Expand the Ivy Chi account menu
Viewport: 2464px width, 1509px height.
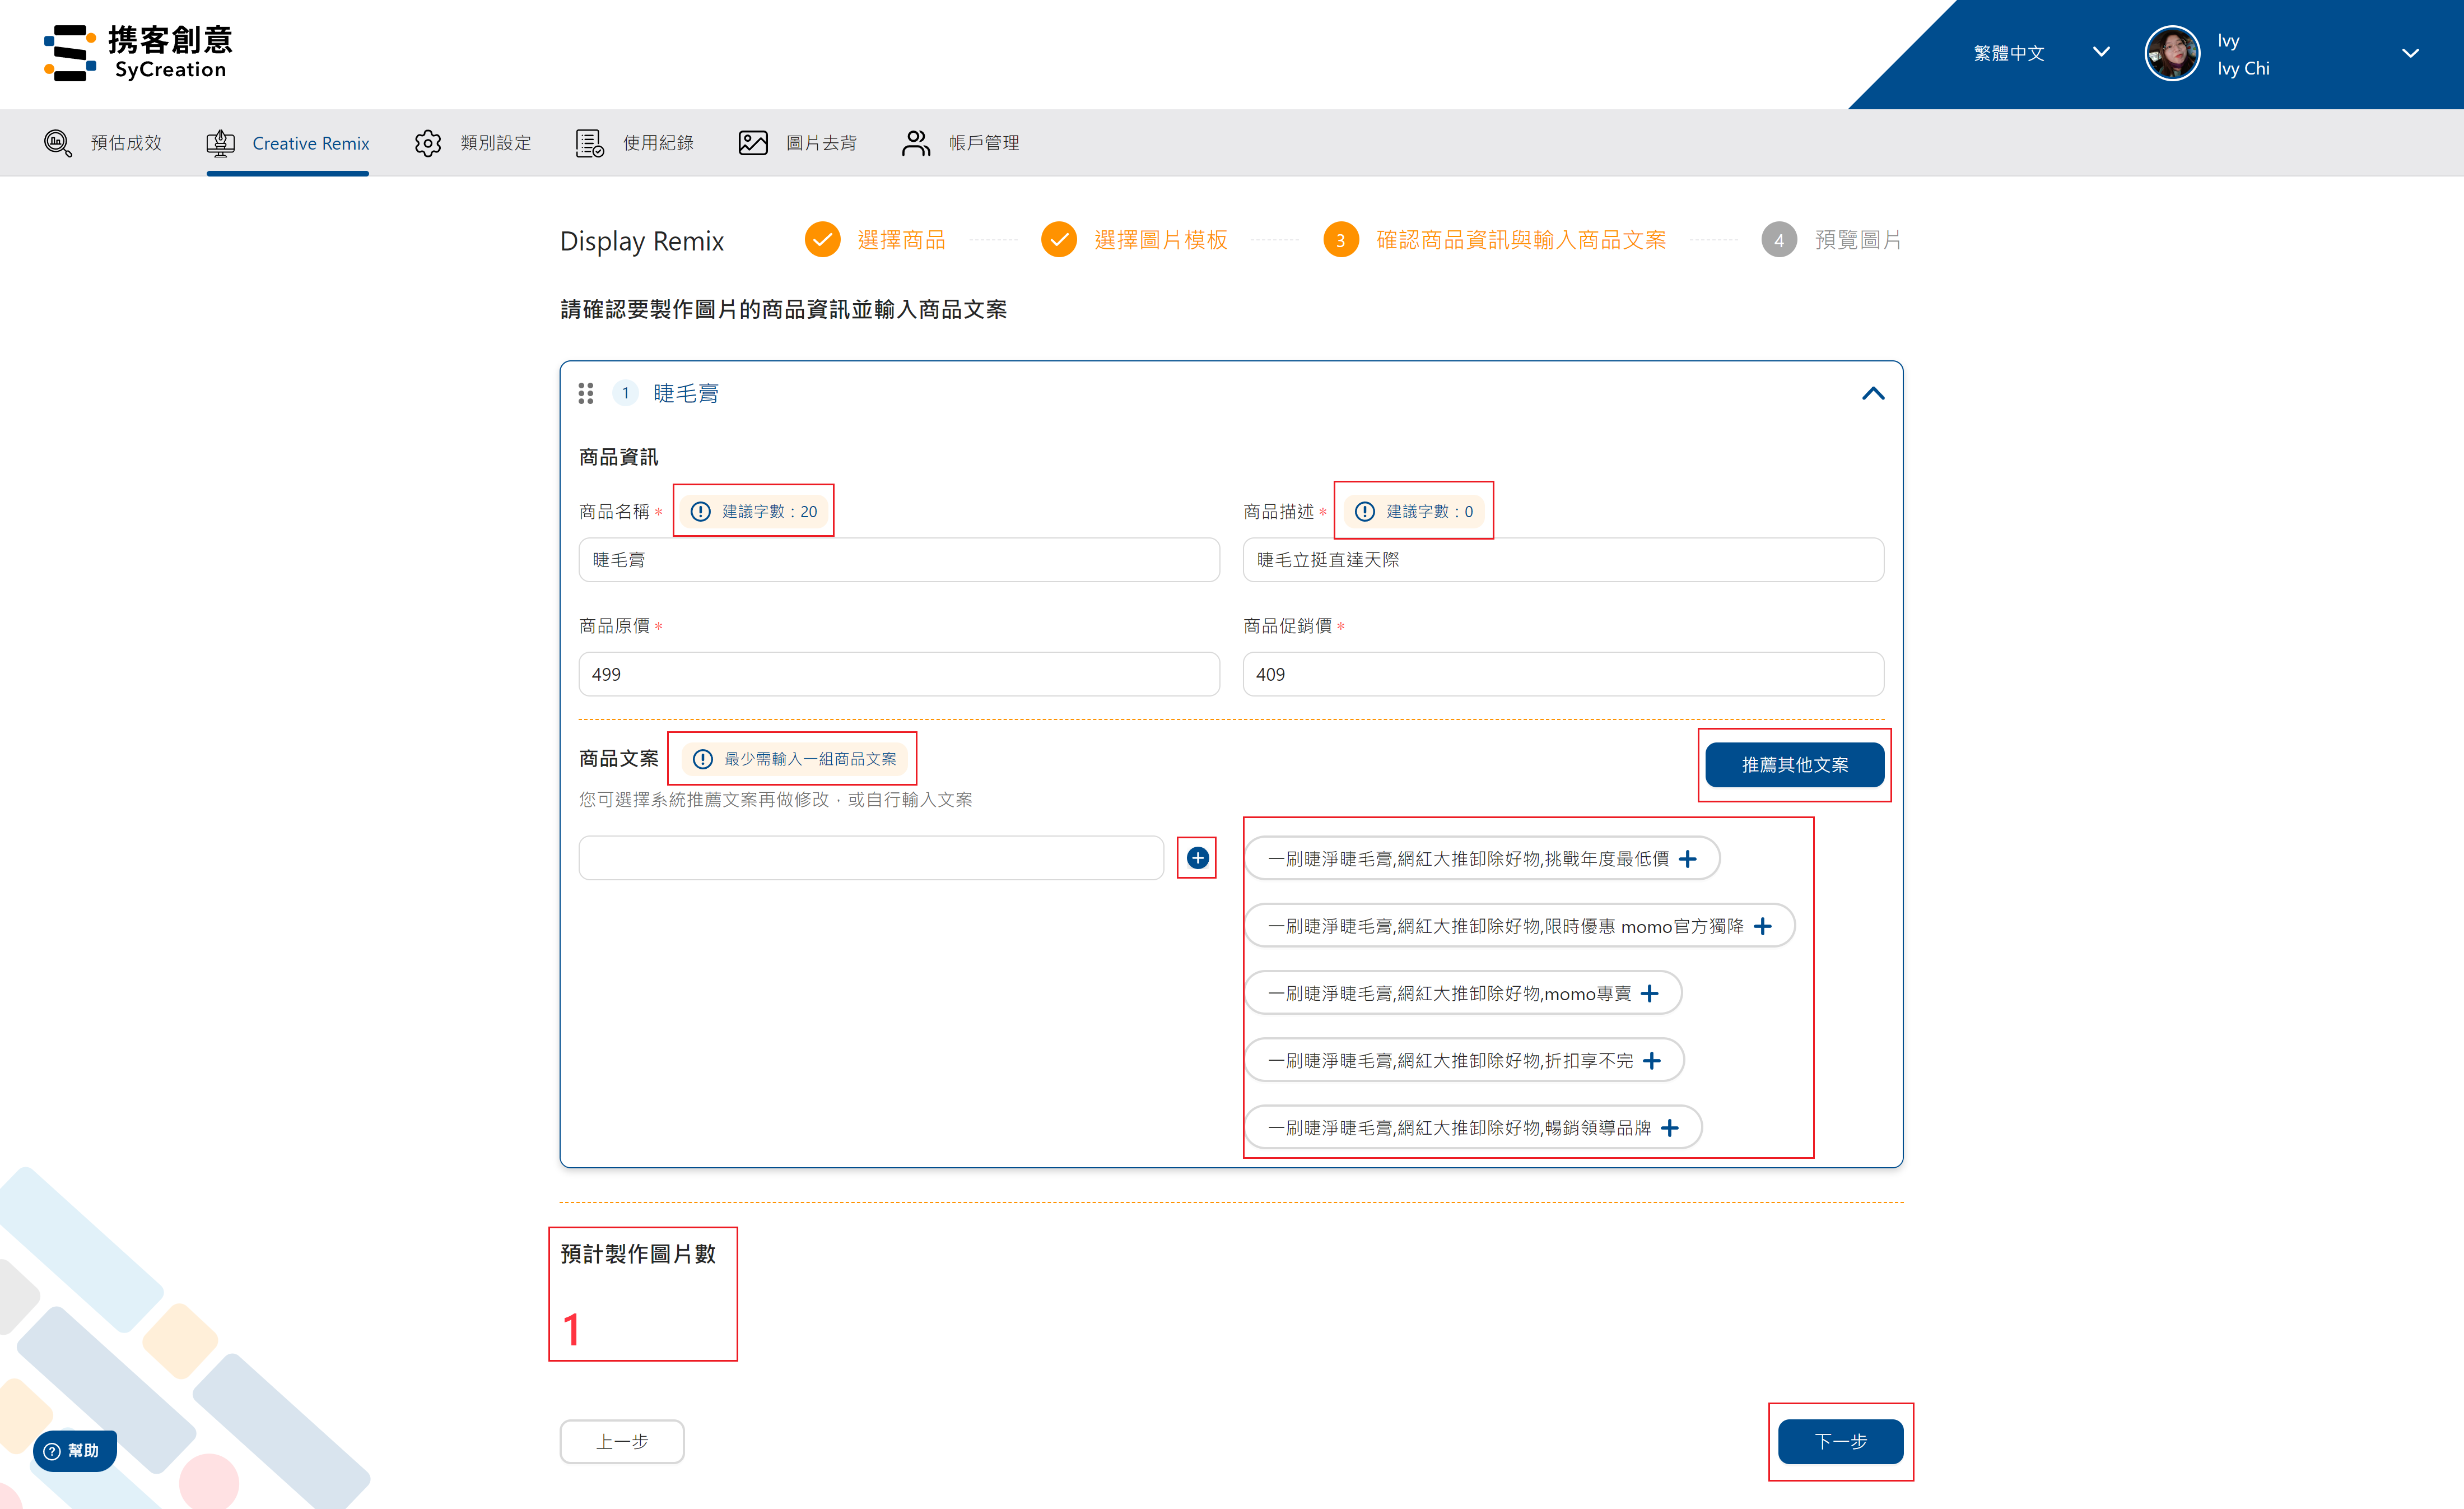[x=2410, y=54]
